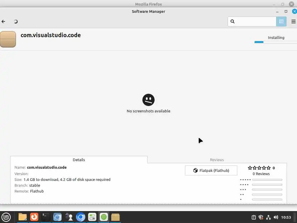
Task: Click the sad face no-screenshots icon
Action: (148, 100)
